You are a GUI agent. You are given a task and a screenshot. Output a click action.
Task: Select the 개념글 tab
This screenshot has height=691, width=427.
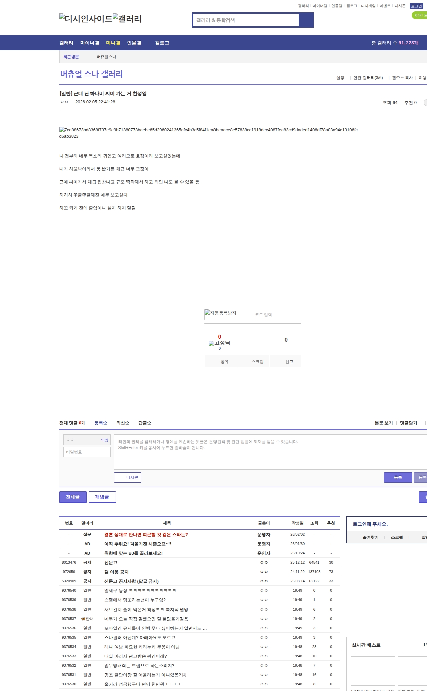pyautogui.click(x=102, y=497)
